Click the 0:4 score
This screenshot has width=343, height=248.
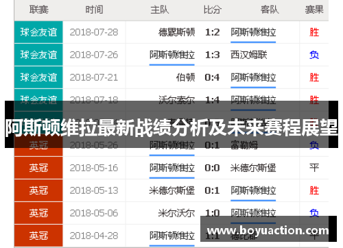pyautogui.click(x=213, y=77)
